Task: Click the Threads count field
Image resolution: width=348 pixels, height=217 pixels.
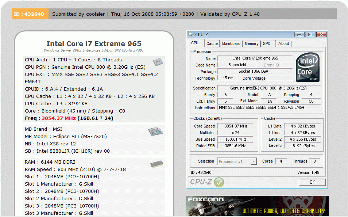Action: click(314, 161)
